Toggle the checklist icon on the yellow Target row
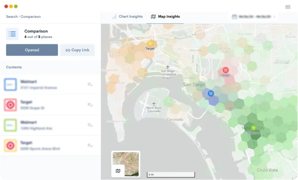Viewport: 298px width, 180px height. [90, 145]
